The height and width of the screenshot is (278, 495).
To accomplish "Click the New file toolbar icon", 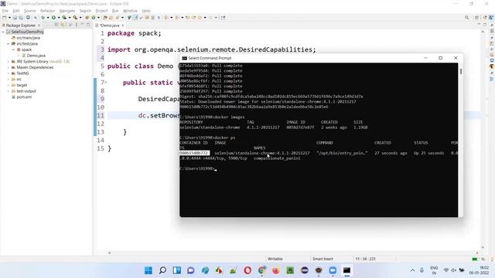I will coord(5,18).
